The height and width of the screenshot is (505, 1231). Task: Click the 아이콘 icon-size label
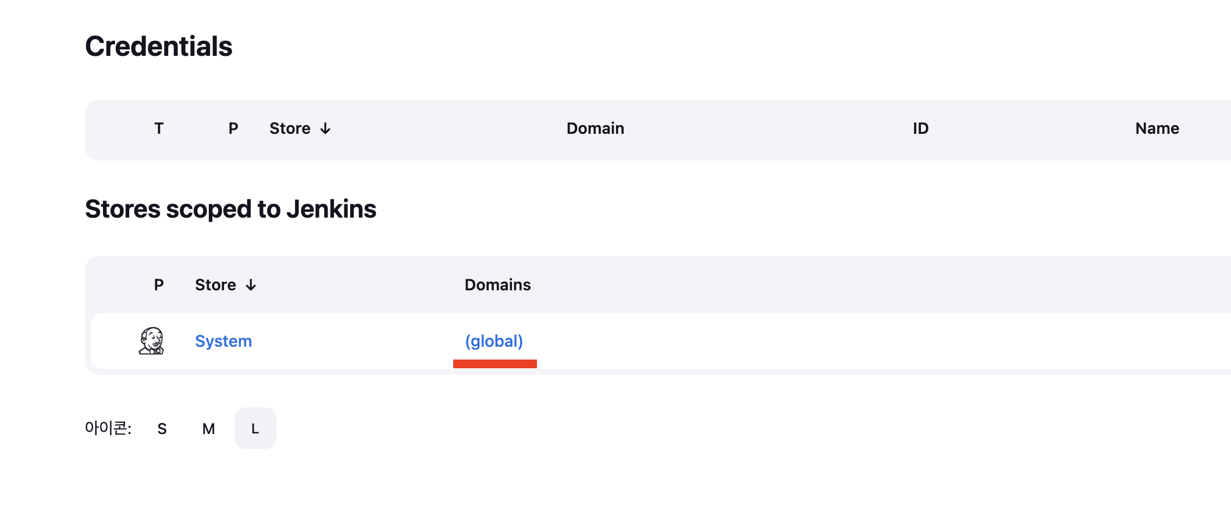tap(108, 428)
